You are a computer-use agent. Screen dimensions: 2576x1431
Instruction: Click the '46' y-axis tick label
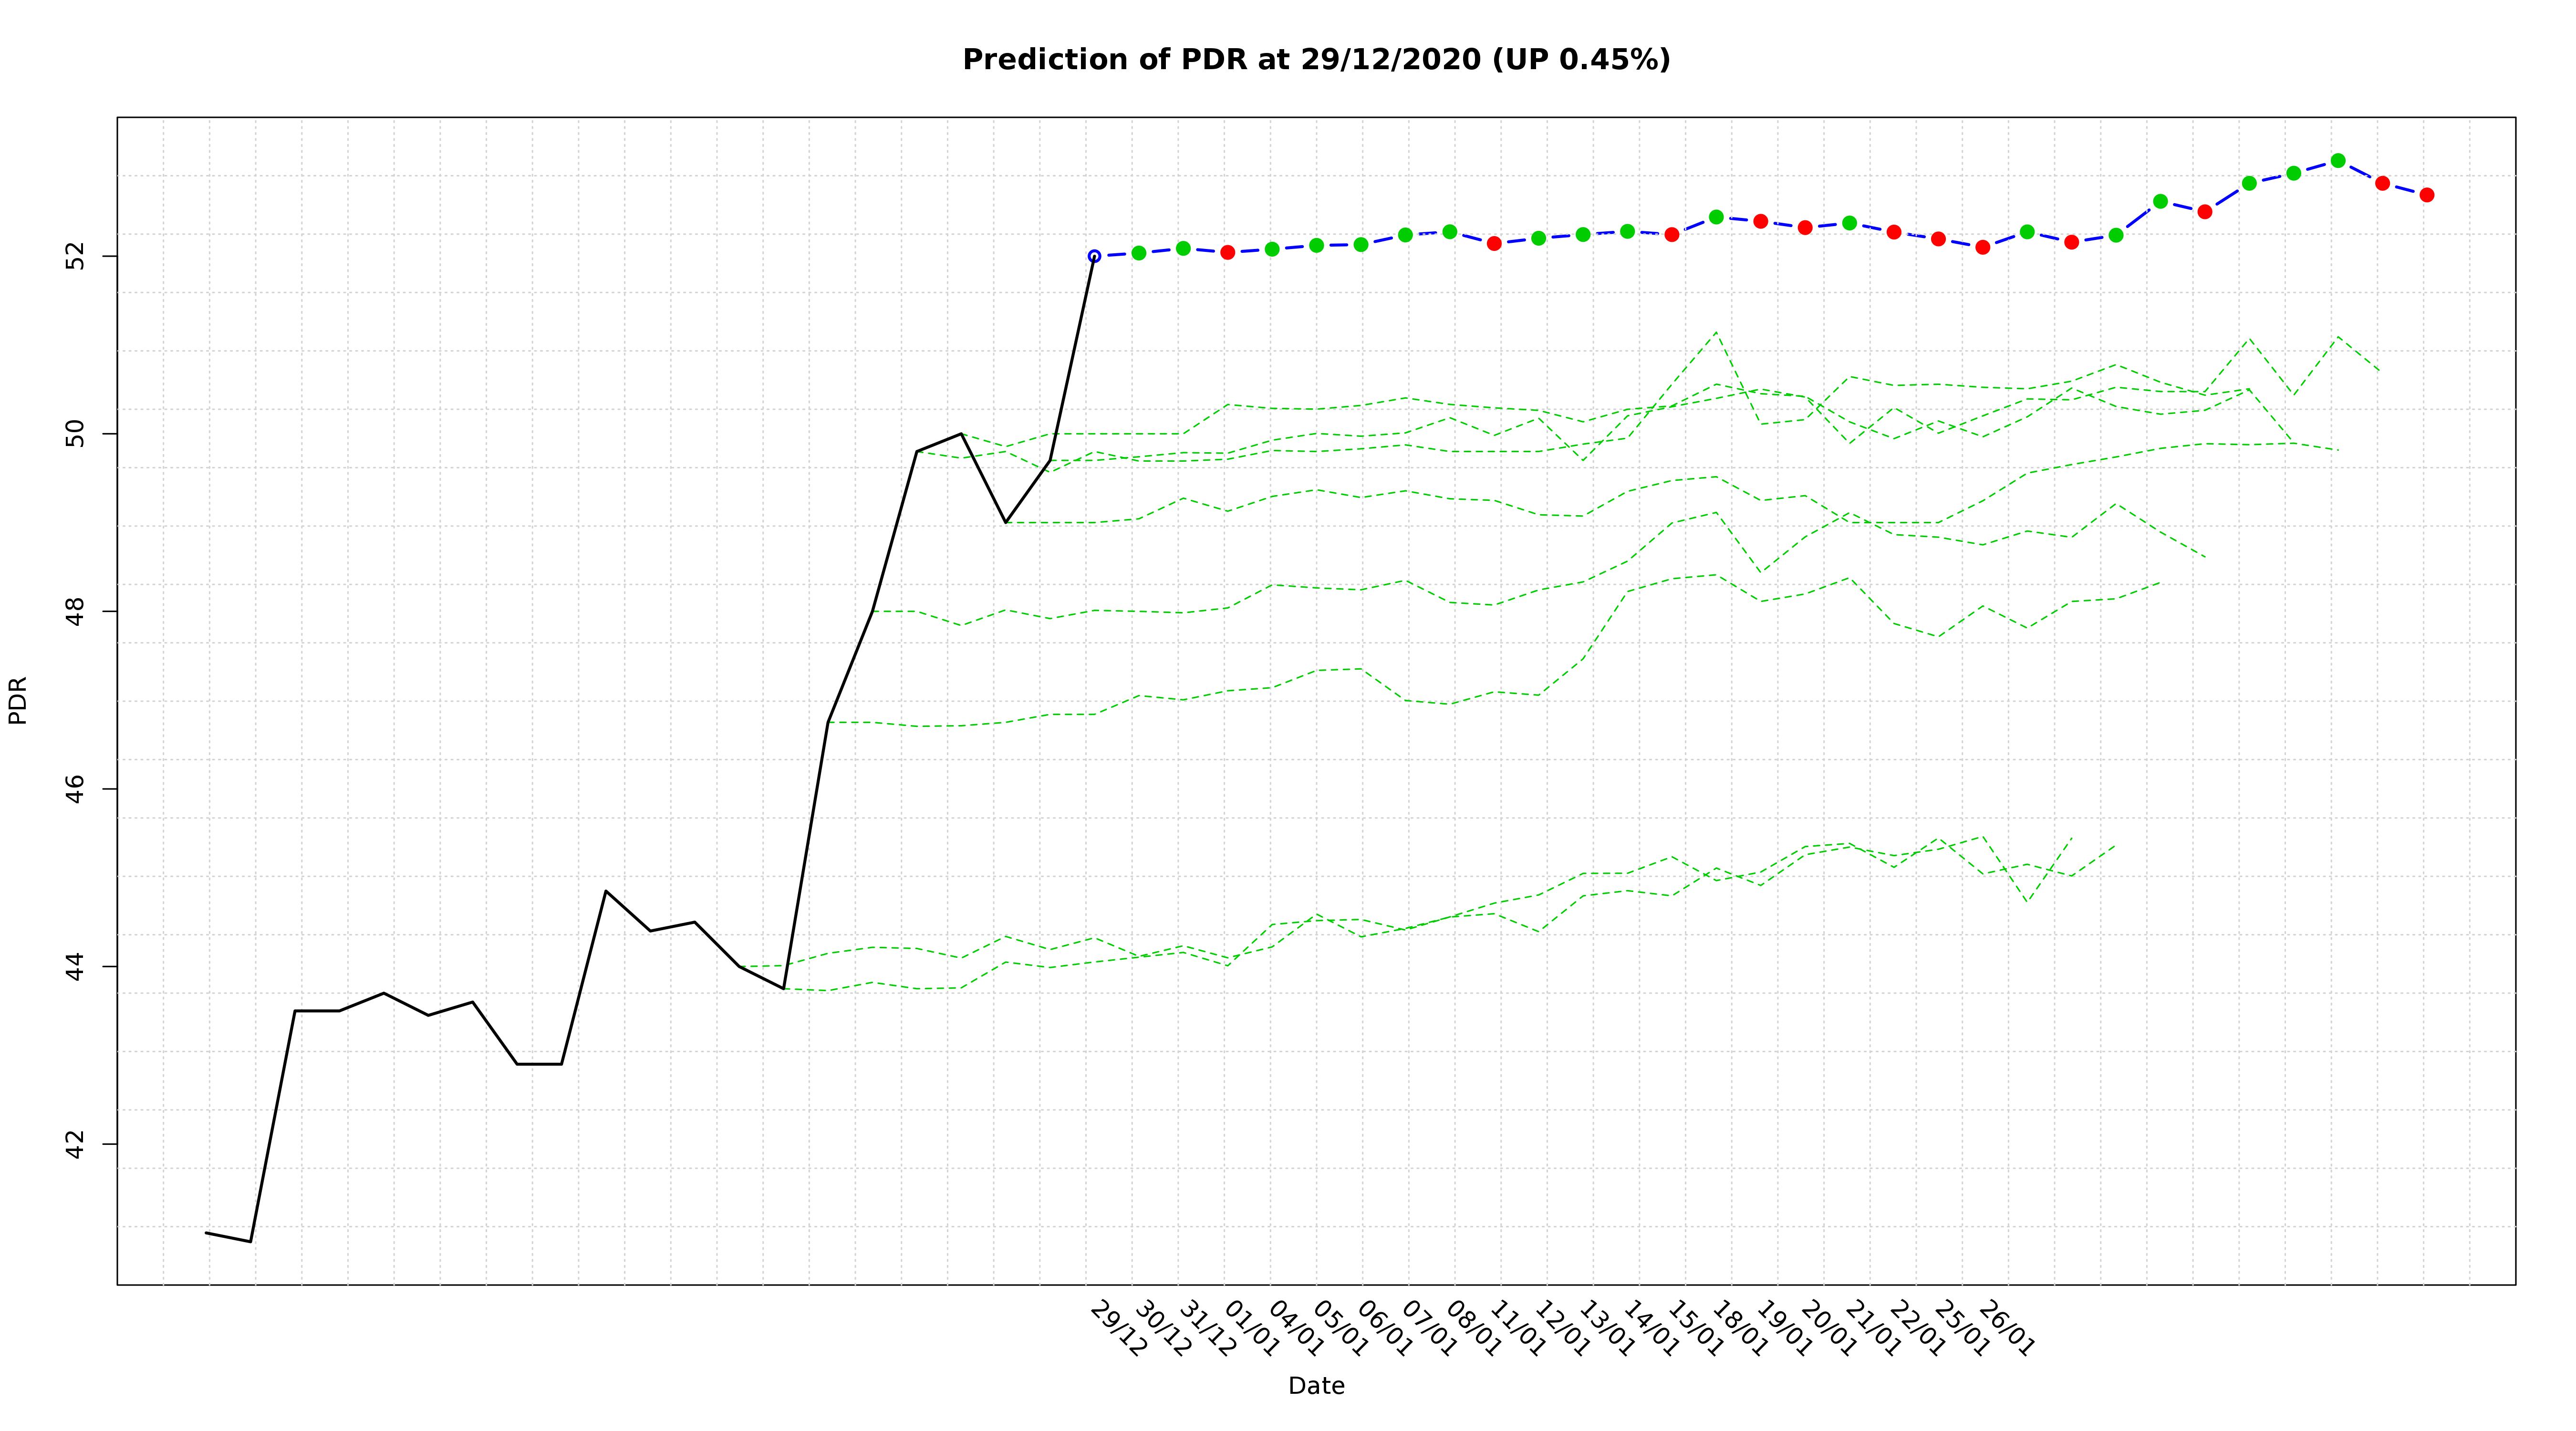(x=75, y=789)
